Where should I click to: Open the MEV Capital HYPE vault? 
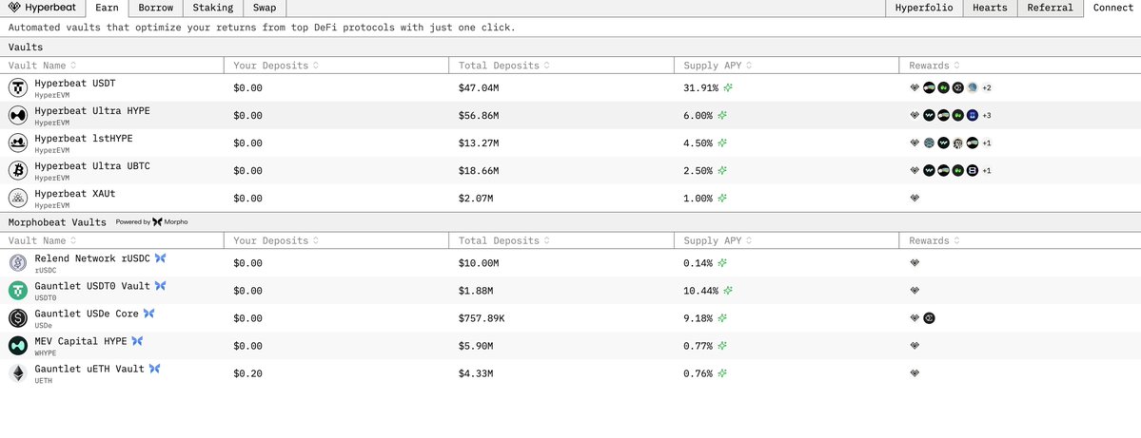coord(571,346)
